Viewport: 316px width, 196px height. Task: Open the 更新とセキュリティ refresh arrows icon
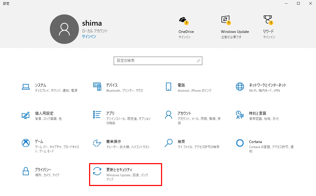click(97, 171)
